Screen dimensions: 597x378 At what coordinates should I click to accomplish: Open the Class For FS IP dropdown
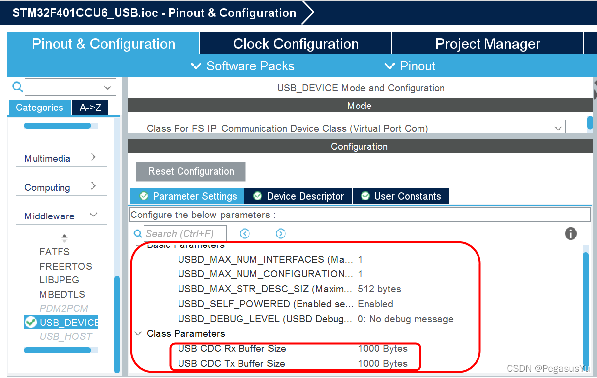[393, 128]
